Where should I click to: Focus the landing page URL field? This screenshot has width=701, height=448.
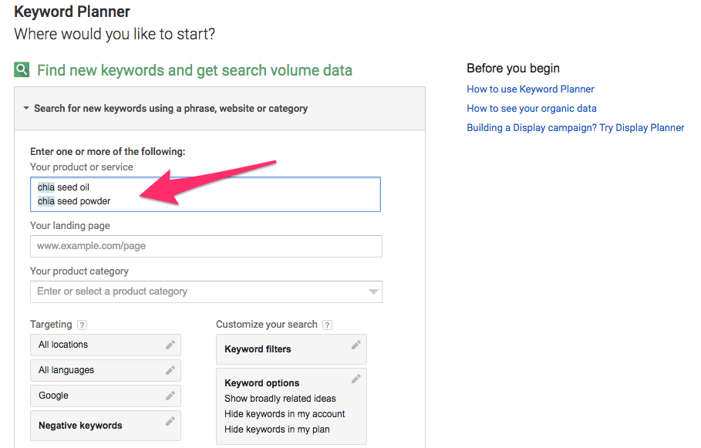[x=206, y=246]
